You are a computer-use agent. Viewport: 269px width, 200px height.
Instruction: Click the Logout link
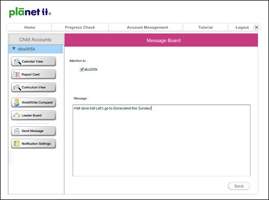pos(242,27)
